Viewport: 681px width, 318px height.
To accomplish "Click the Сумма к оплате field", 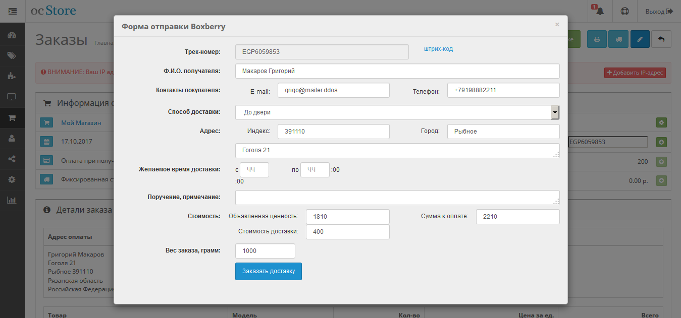I will (x=518, y=217).
